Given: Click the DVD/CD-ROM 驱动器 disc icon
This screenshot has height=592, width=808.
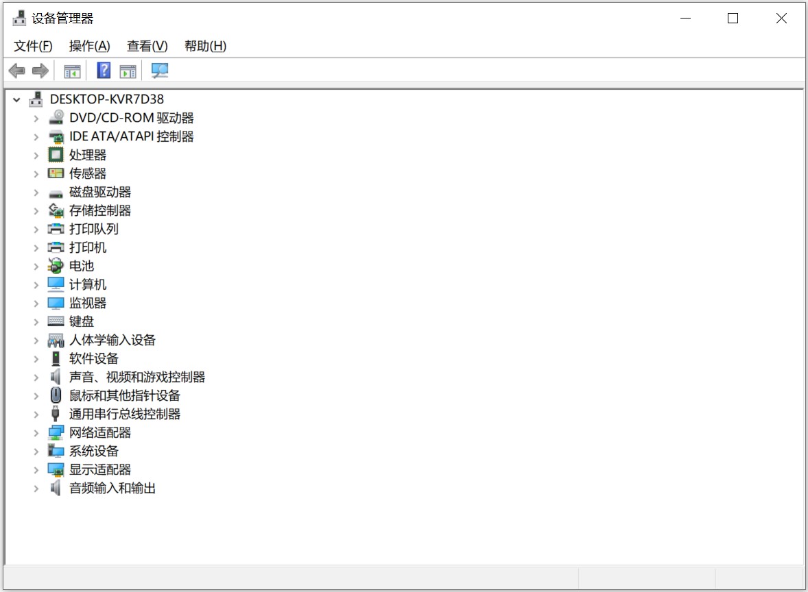Looking at the screenshot, I should click(x=56, y=118).
